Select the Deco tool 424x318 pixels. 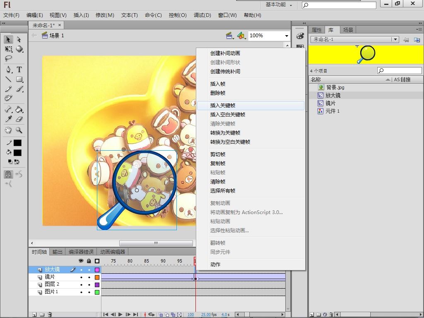tap(8, 98)
